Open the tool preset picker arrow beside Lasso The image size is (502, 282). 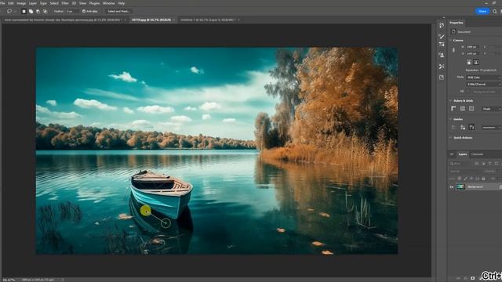(x=15, y=12)
